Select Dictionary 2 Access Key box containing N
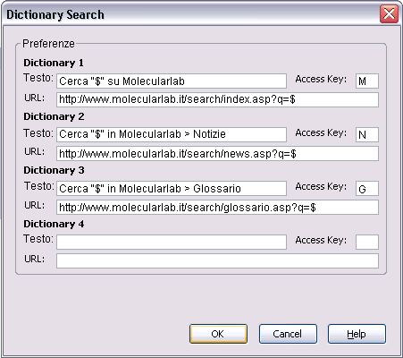The height and width of the screenshot is (358, 403). click(x=367, y=134)
